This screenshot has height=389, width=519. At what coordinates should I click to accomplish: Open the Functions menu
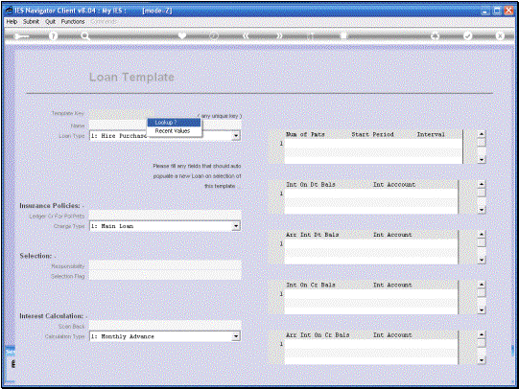pos(73,21)
